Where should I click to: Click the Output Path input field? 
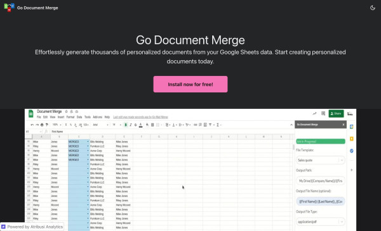[x=321, y=181]
